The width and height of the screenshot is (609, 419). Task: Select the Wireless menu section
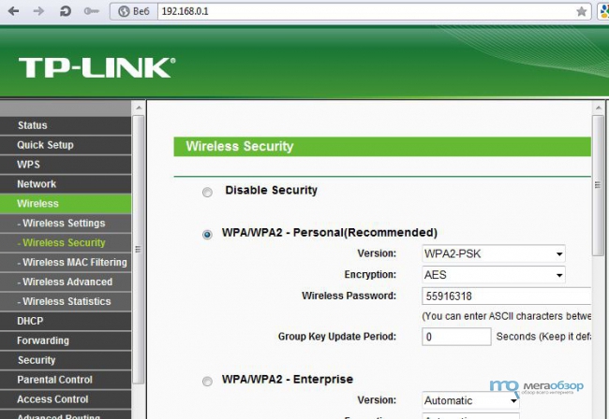click(66, 204)
